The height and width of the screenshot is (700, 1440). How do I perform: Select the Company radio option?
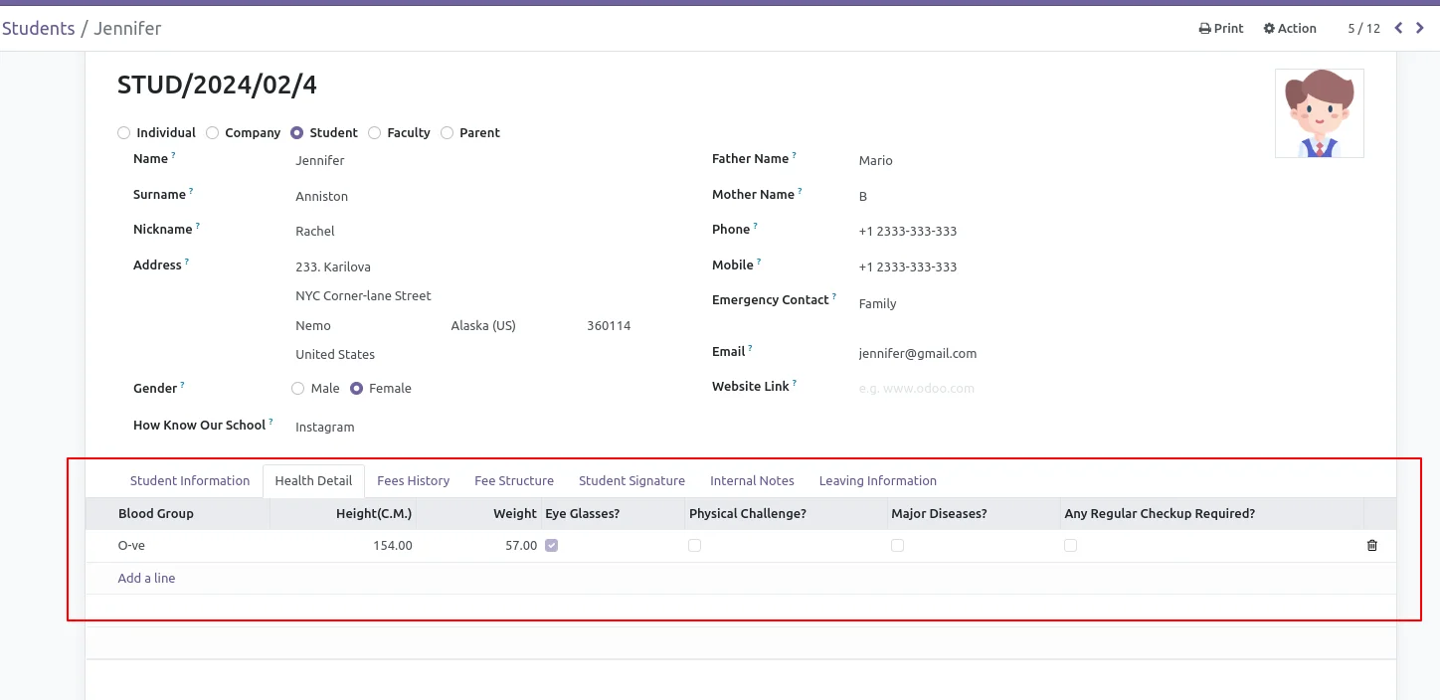point(212,132)
